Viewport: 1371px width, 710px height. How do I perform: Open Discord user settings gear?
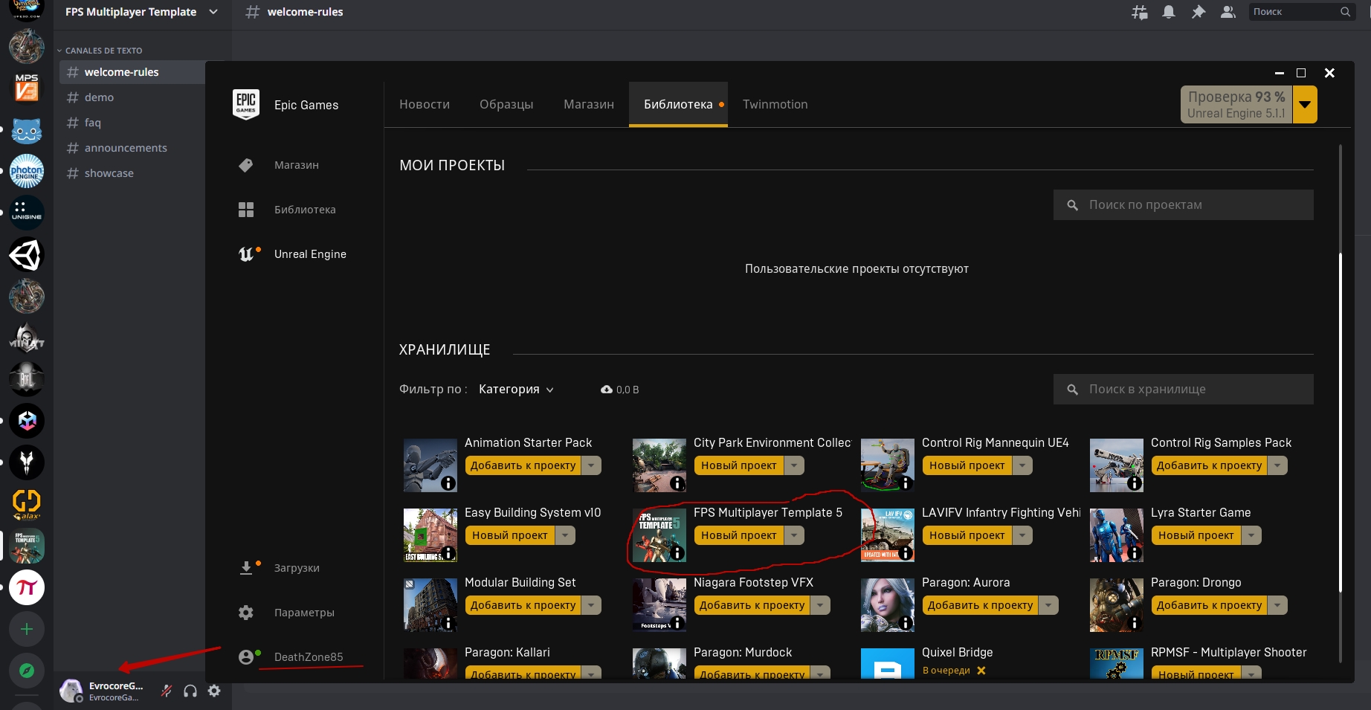pyautogui.click(x=214, y=691)
